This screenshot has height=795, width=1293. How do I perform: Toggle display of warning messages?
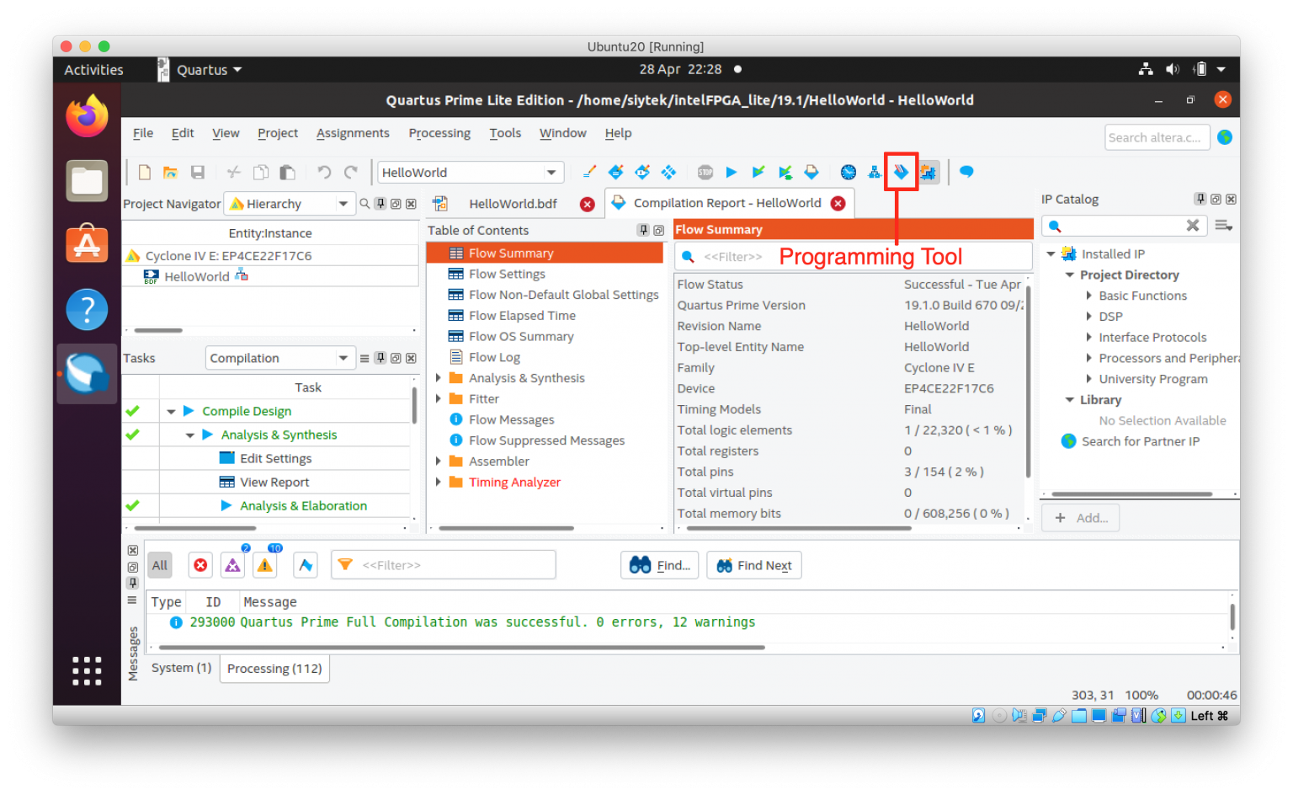pyautogui.click(x=264, y=564)
